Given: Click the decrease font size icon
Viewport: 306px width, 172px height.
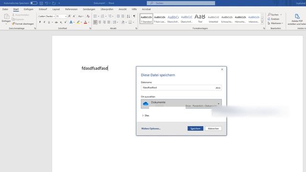Looking at the screenshot, I should tap(74, 16).
